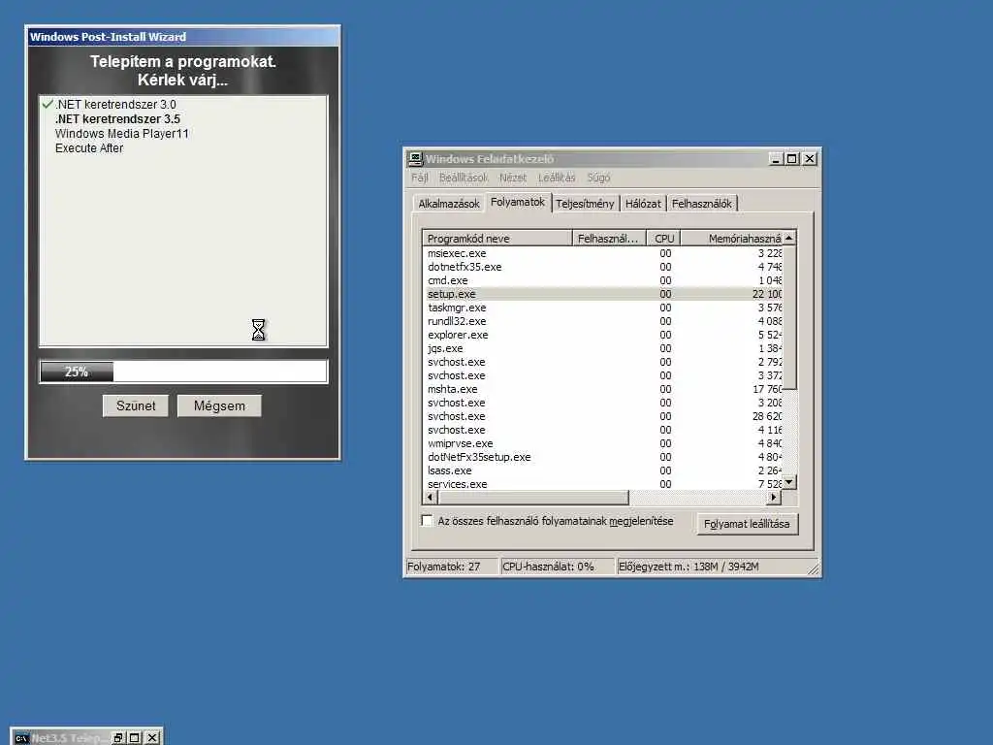Select .NET keretrendszer 3.0 in the wizard list
The image size is (993, 745).
tap(115, 105)
